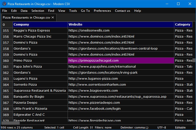
Task: Click the UTF-8 encoding status entry
Action: [162, 127]
